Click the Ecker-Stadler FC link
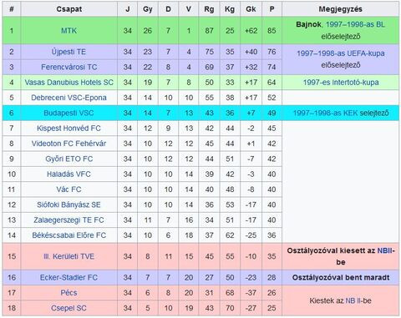Image resolution: width=401 pixels, height=318 pixels. point(69,277)
